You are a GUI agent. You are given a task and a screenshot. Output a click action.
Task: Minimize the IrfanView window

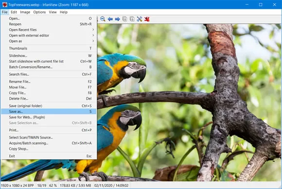pos(247,4)
